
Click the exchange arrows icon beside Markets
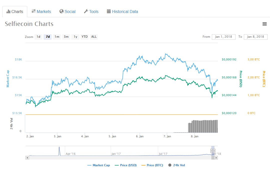[33, 11]
